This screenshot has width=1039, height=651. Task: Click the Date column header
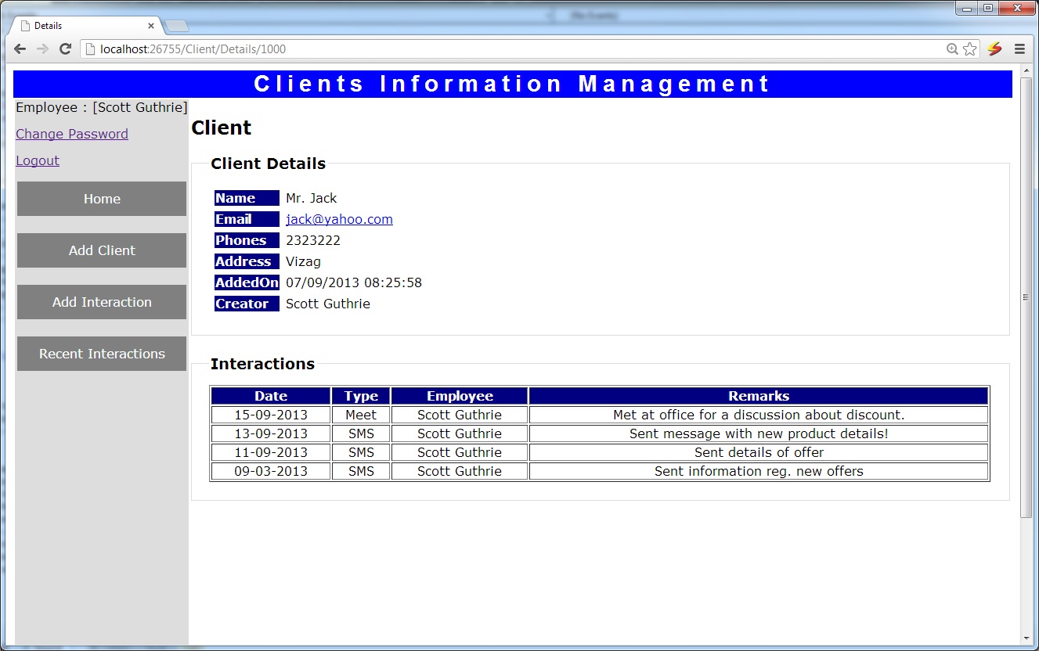click(271, 396)
